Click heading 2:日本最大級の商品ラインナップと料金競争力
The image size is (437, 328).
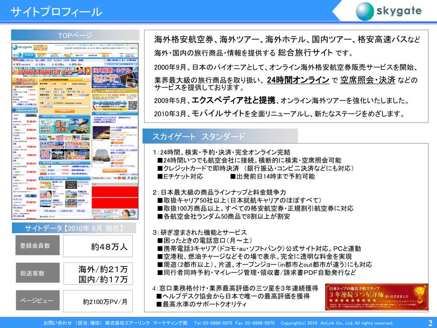click(219, 193)
